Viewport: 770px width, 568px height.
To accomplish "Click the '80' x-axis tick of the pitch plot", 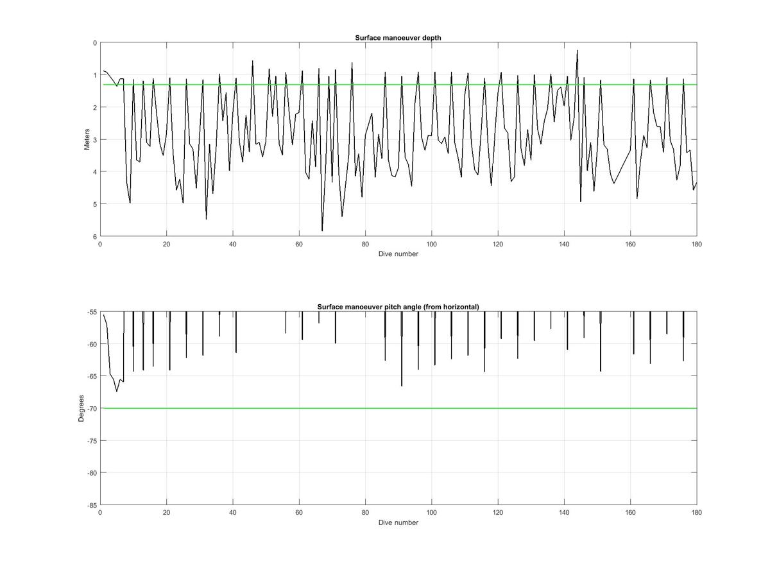I will point(365,513).
